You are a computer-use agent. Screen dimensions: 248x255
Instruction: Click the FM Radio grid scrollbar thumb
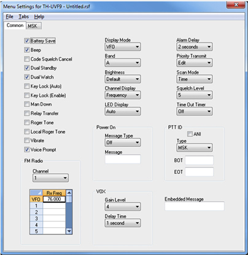pyautogui.click(x=69, y=199)
